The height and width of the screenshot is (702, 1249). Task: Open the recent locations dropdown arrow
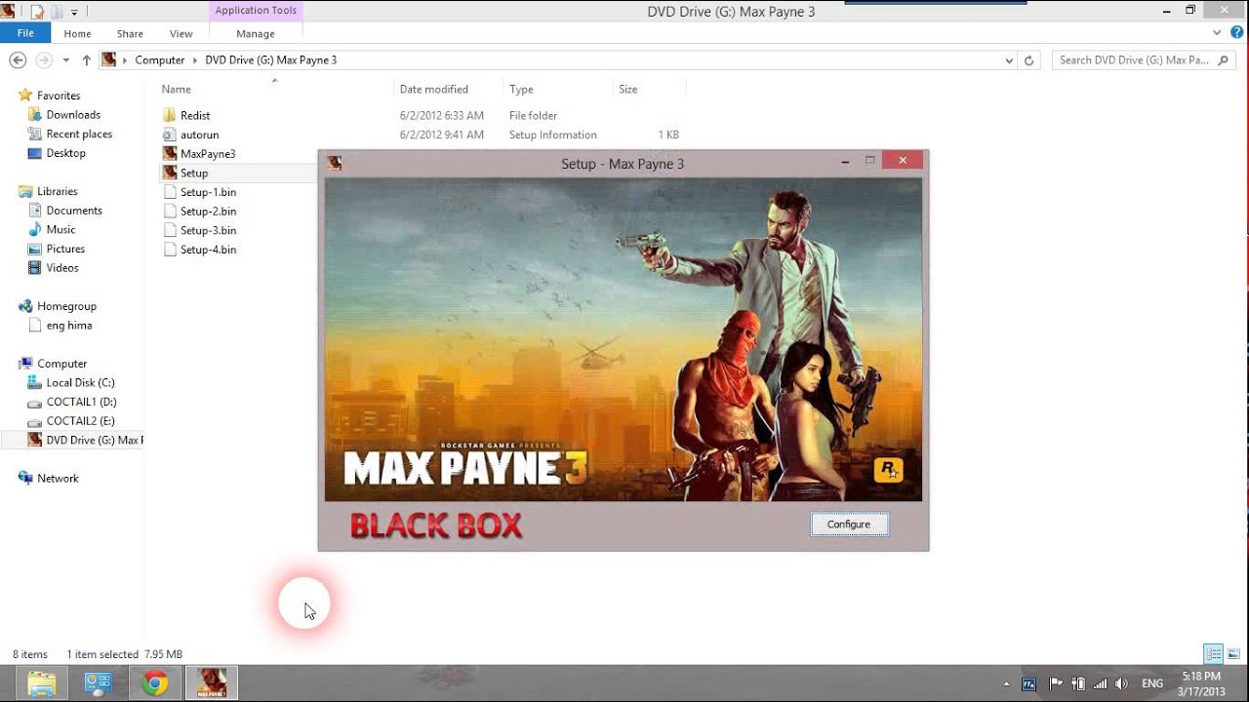(x=65, y=60)
